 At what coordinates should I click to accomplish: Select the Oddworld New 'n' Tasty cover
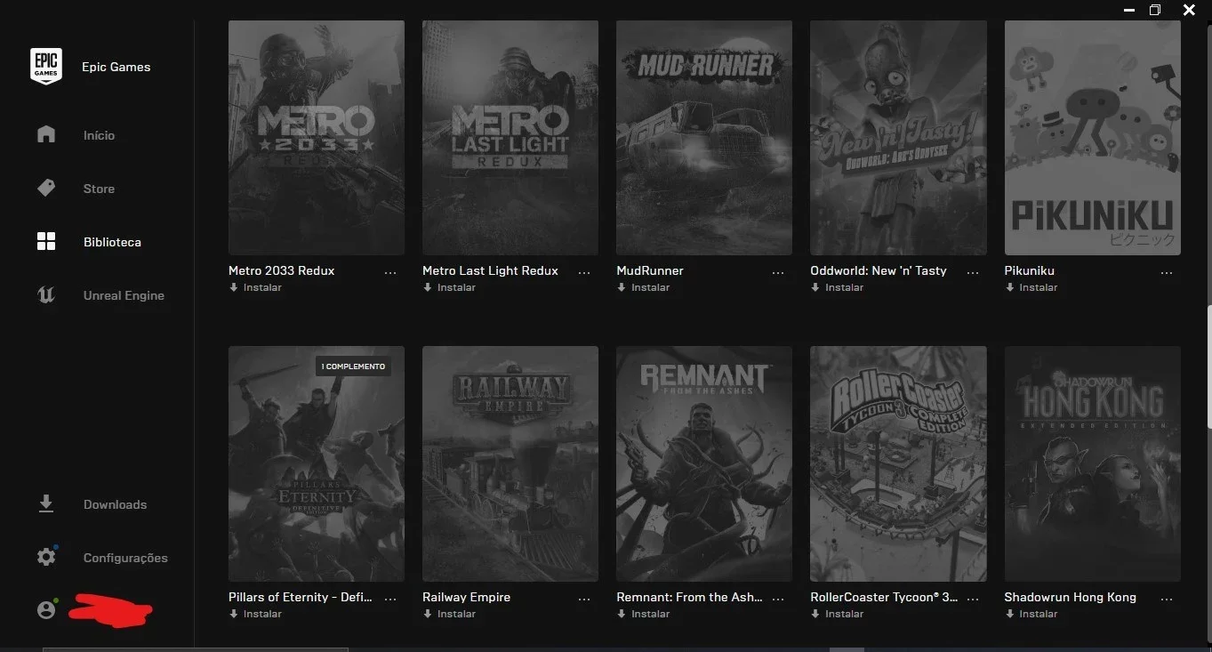(x=898, y=138)
